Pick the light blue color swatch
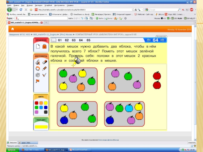The width and height of the screenshot is (203, 152). coord(41,107)
